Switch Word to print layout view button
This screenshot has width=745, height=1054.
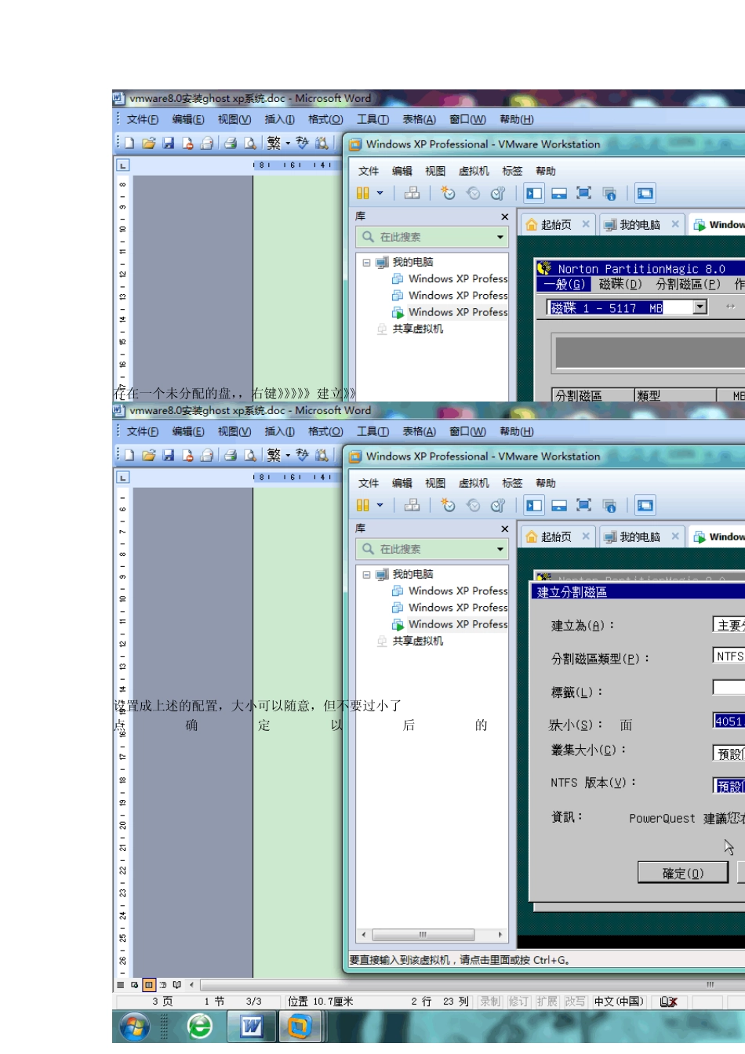(149, 984)
